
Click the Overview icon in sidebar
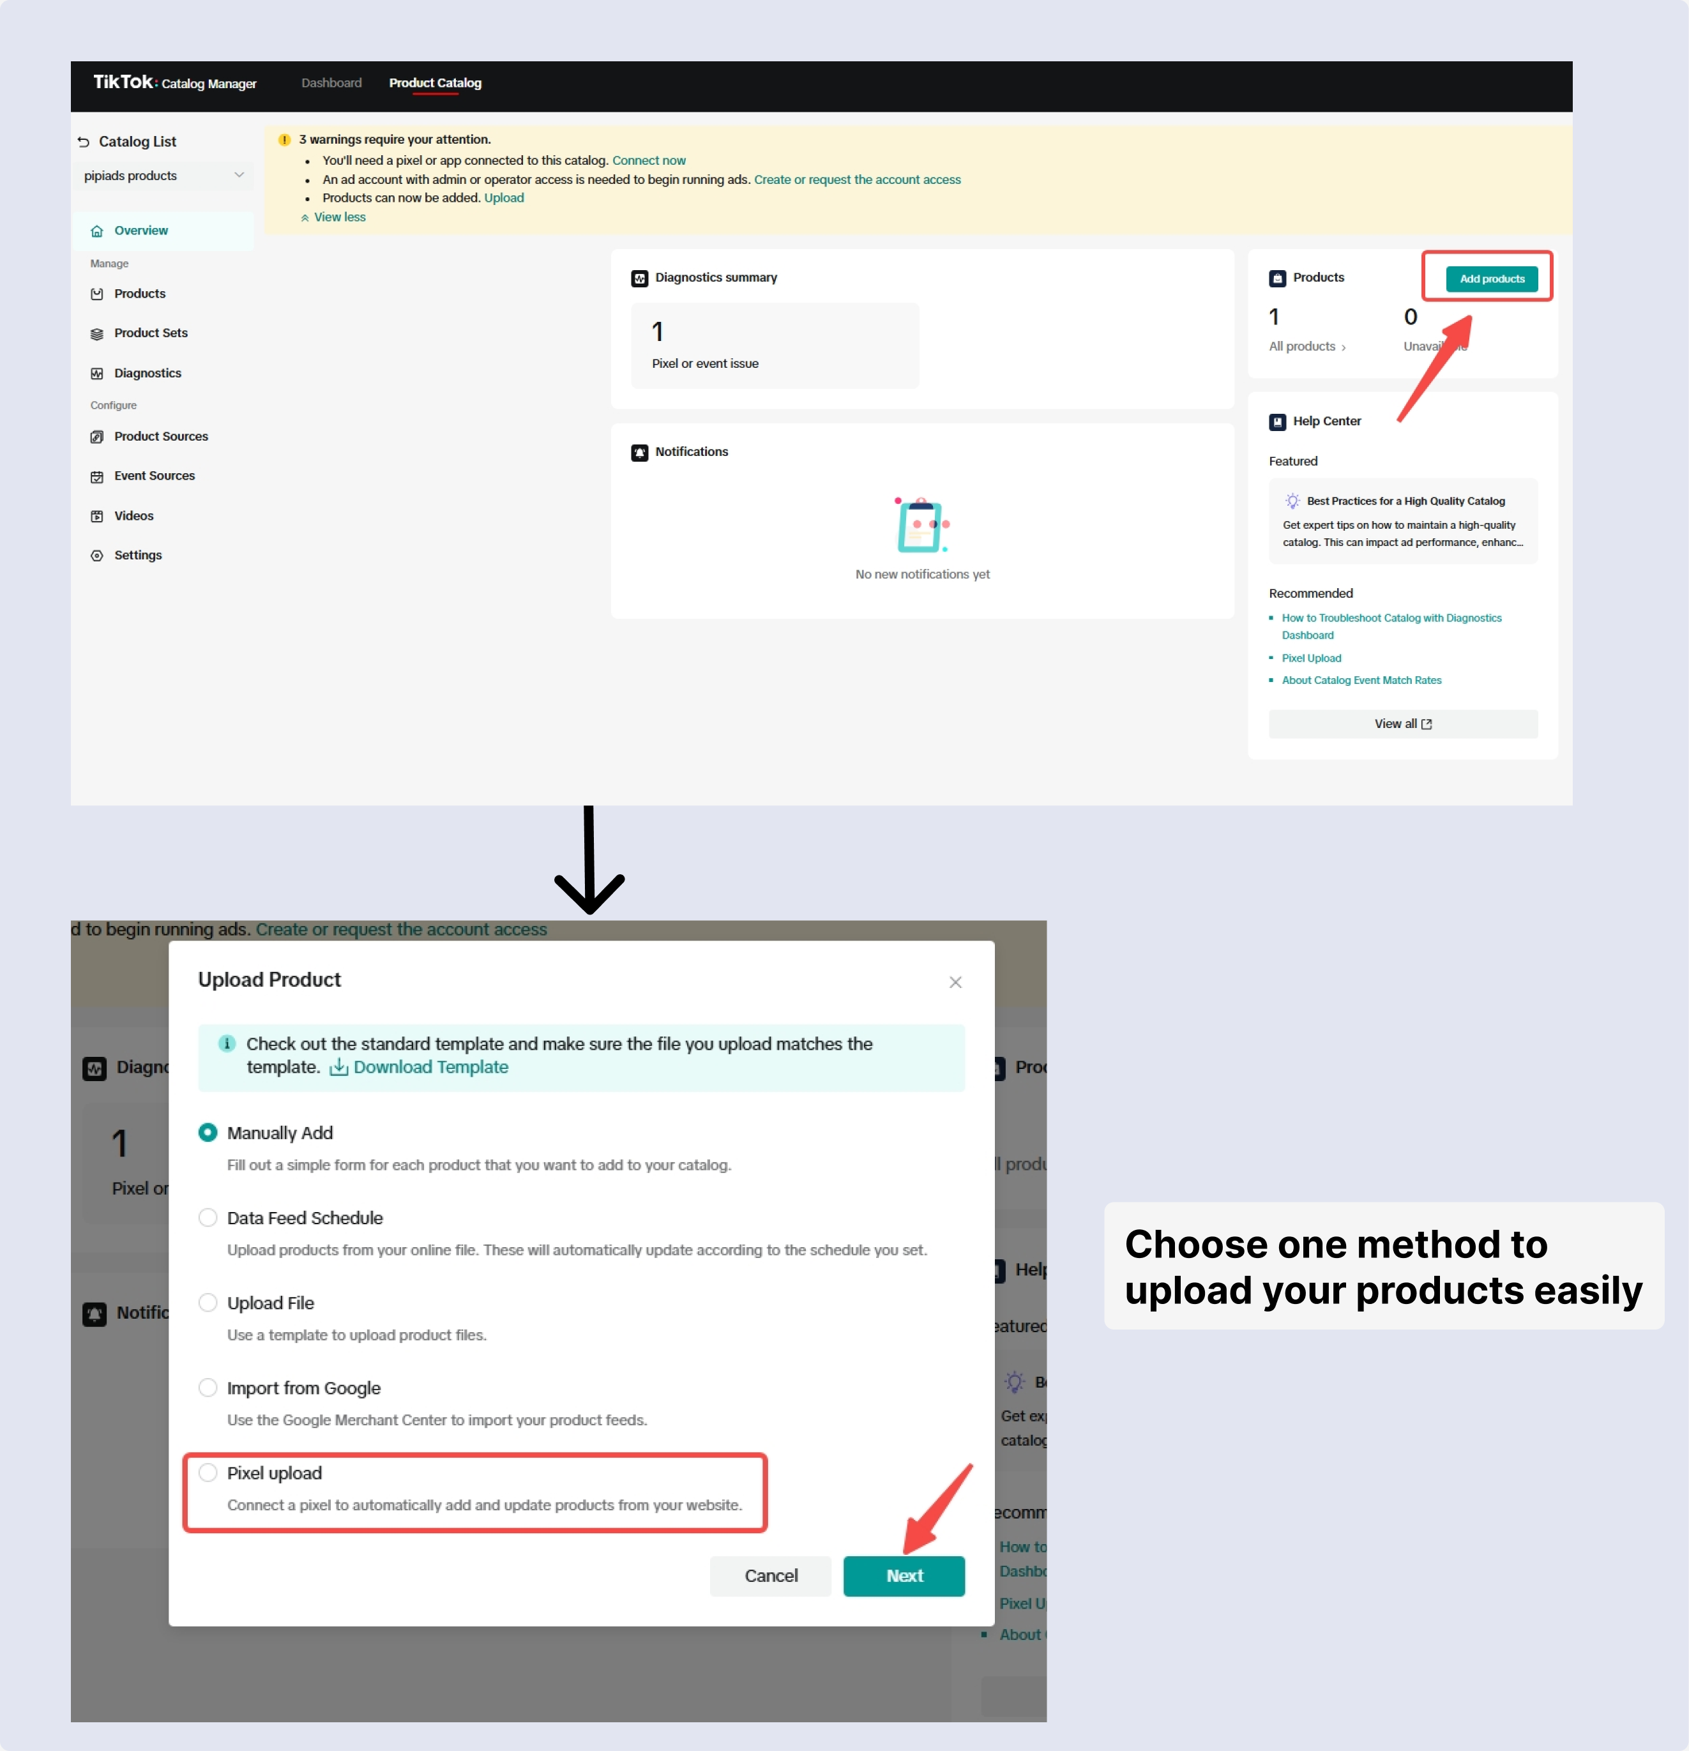click(x=97, y=230)
